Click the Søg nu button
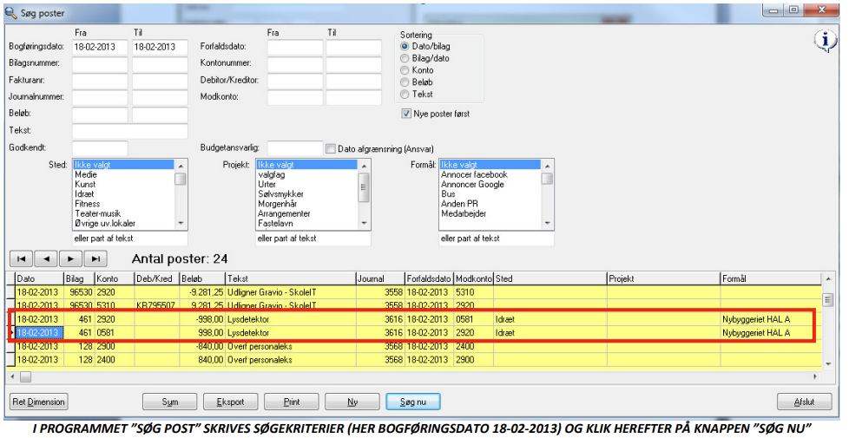 click(412, 402)
